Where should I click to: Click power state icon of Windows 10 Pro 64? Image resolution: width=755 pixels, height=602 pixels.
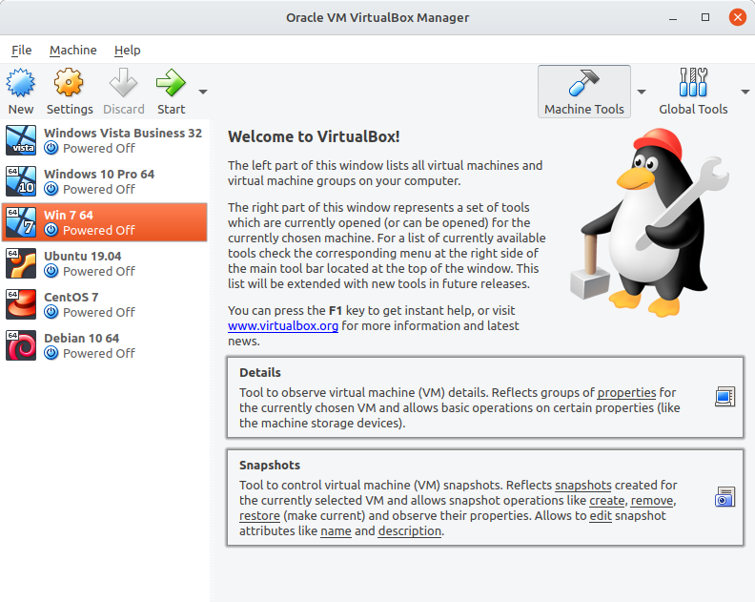click(51, 189)
